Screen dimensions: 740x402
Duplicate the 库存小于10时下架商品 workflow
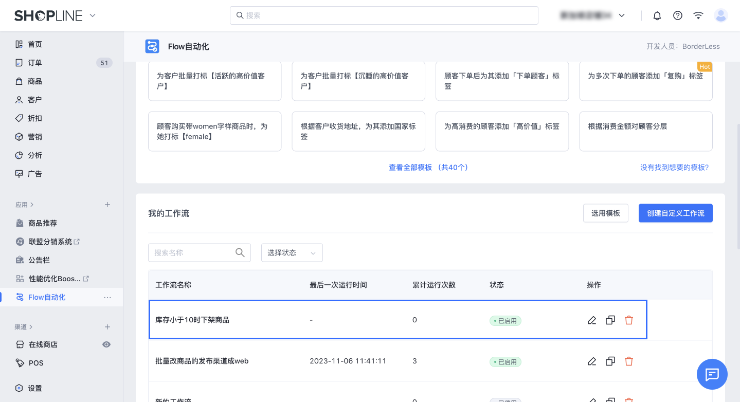(x=610, y=320)
